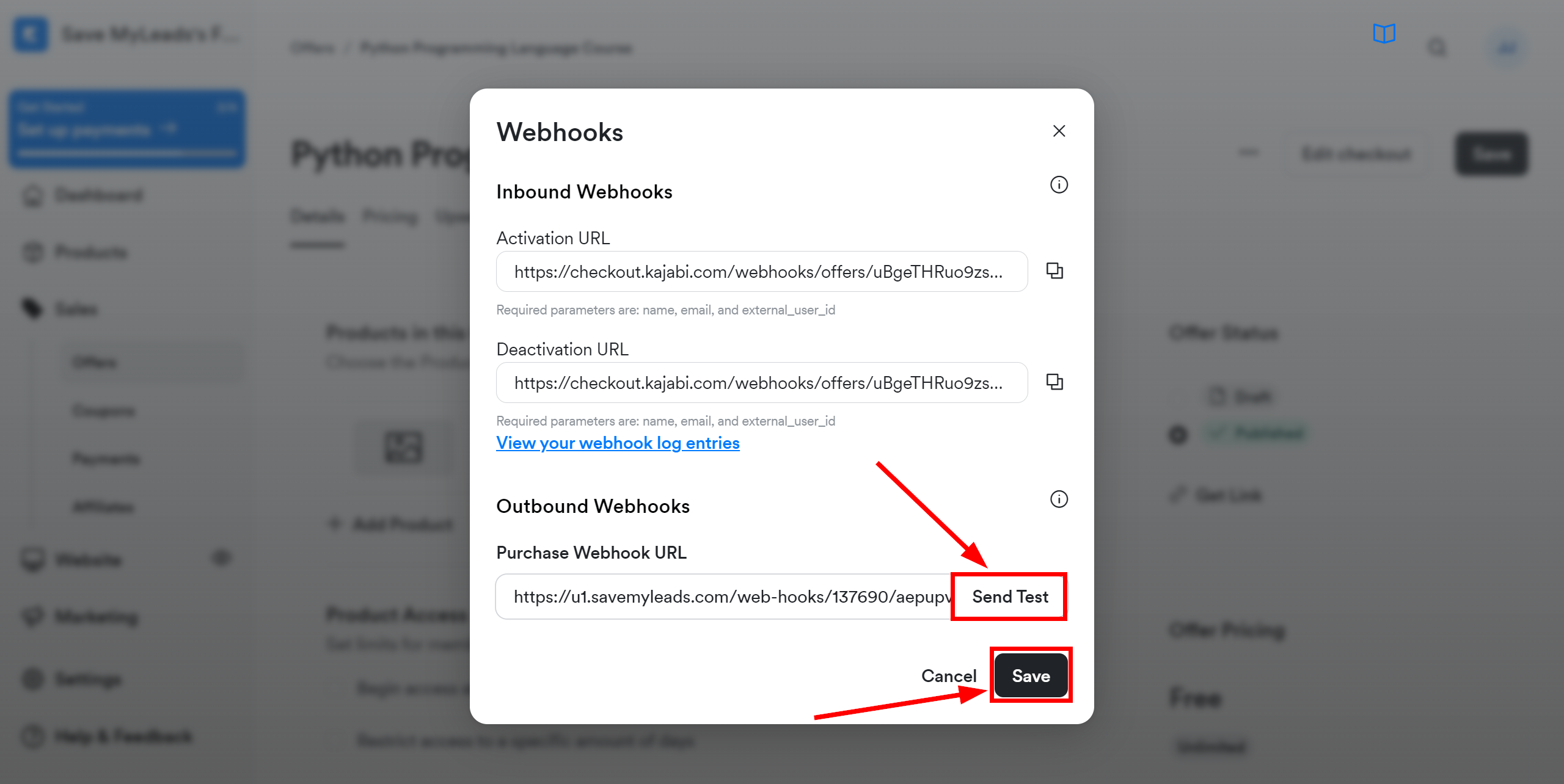Click the Purchase Webhook URL input field
Image resolution: width=1564 pixels, height=784 pixels.
[x=723, y=597]
